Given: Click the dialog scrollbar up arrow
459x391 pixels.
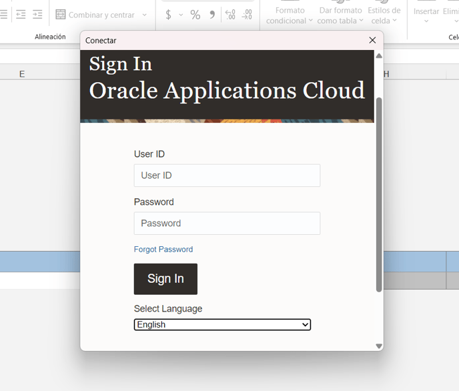Looking at the screenshot, I should tap(379, 56).
